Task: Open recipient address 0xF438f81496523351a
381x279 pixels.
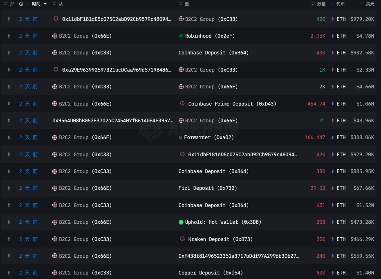Action: point(239,256)
